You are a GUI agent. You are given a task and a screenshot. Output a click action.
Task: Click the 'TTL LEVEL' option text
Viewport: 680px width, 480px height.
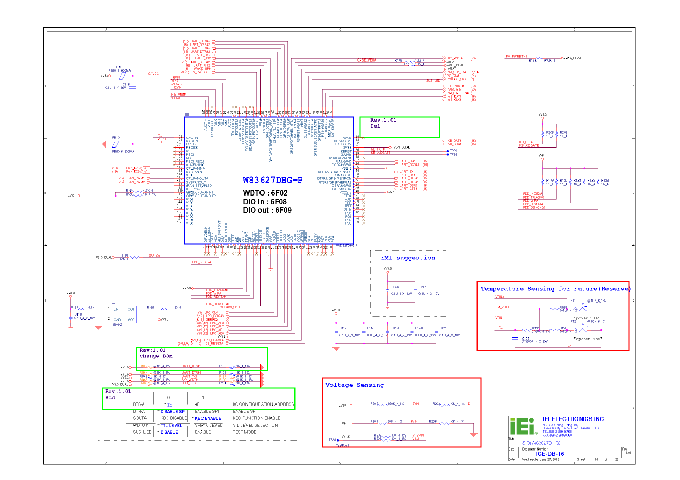(x=171, y=426)
